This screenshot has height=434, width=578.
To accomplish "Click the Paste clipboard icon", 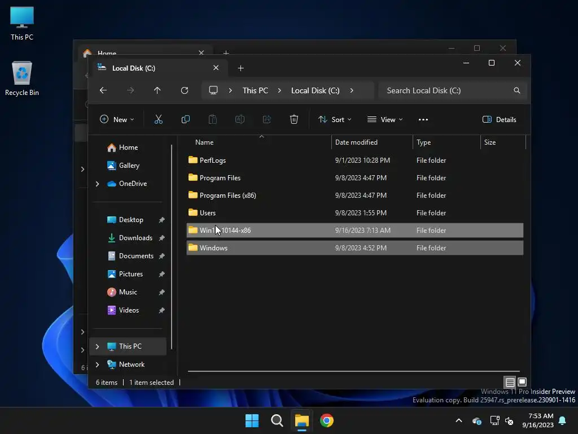I will pyautogui.click(x=212, y=119).
